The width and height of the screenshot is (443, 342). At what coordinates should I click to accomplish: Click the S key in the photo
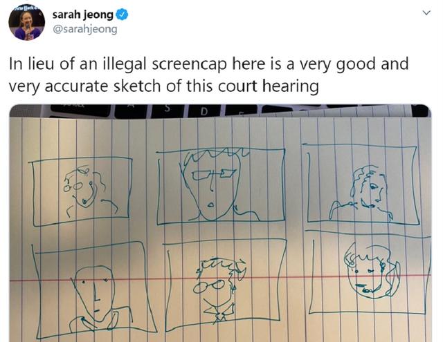pos(168,111)
